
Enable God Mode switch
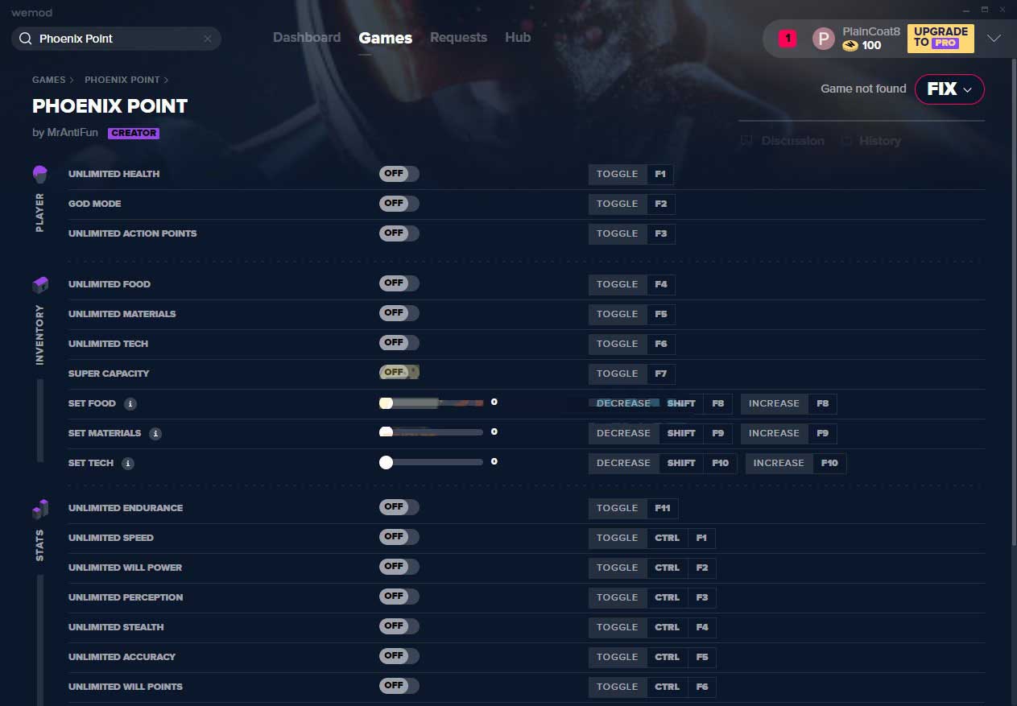click(399, 204)
